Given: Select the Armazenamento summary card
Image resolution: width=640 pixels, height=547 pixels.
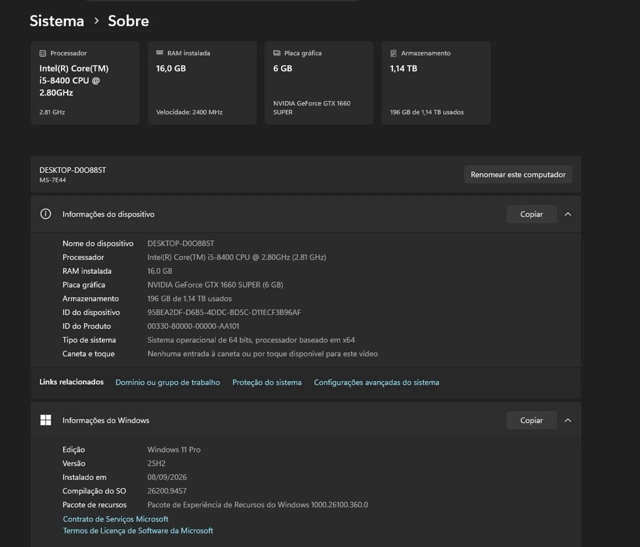Looking at the screenshot, I should (x=436, y=83).
